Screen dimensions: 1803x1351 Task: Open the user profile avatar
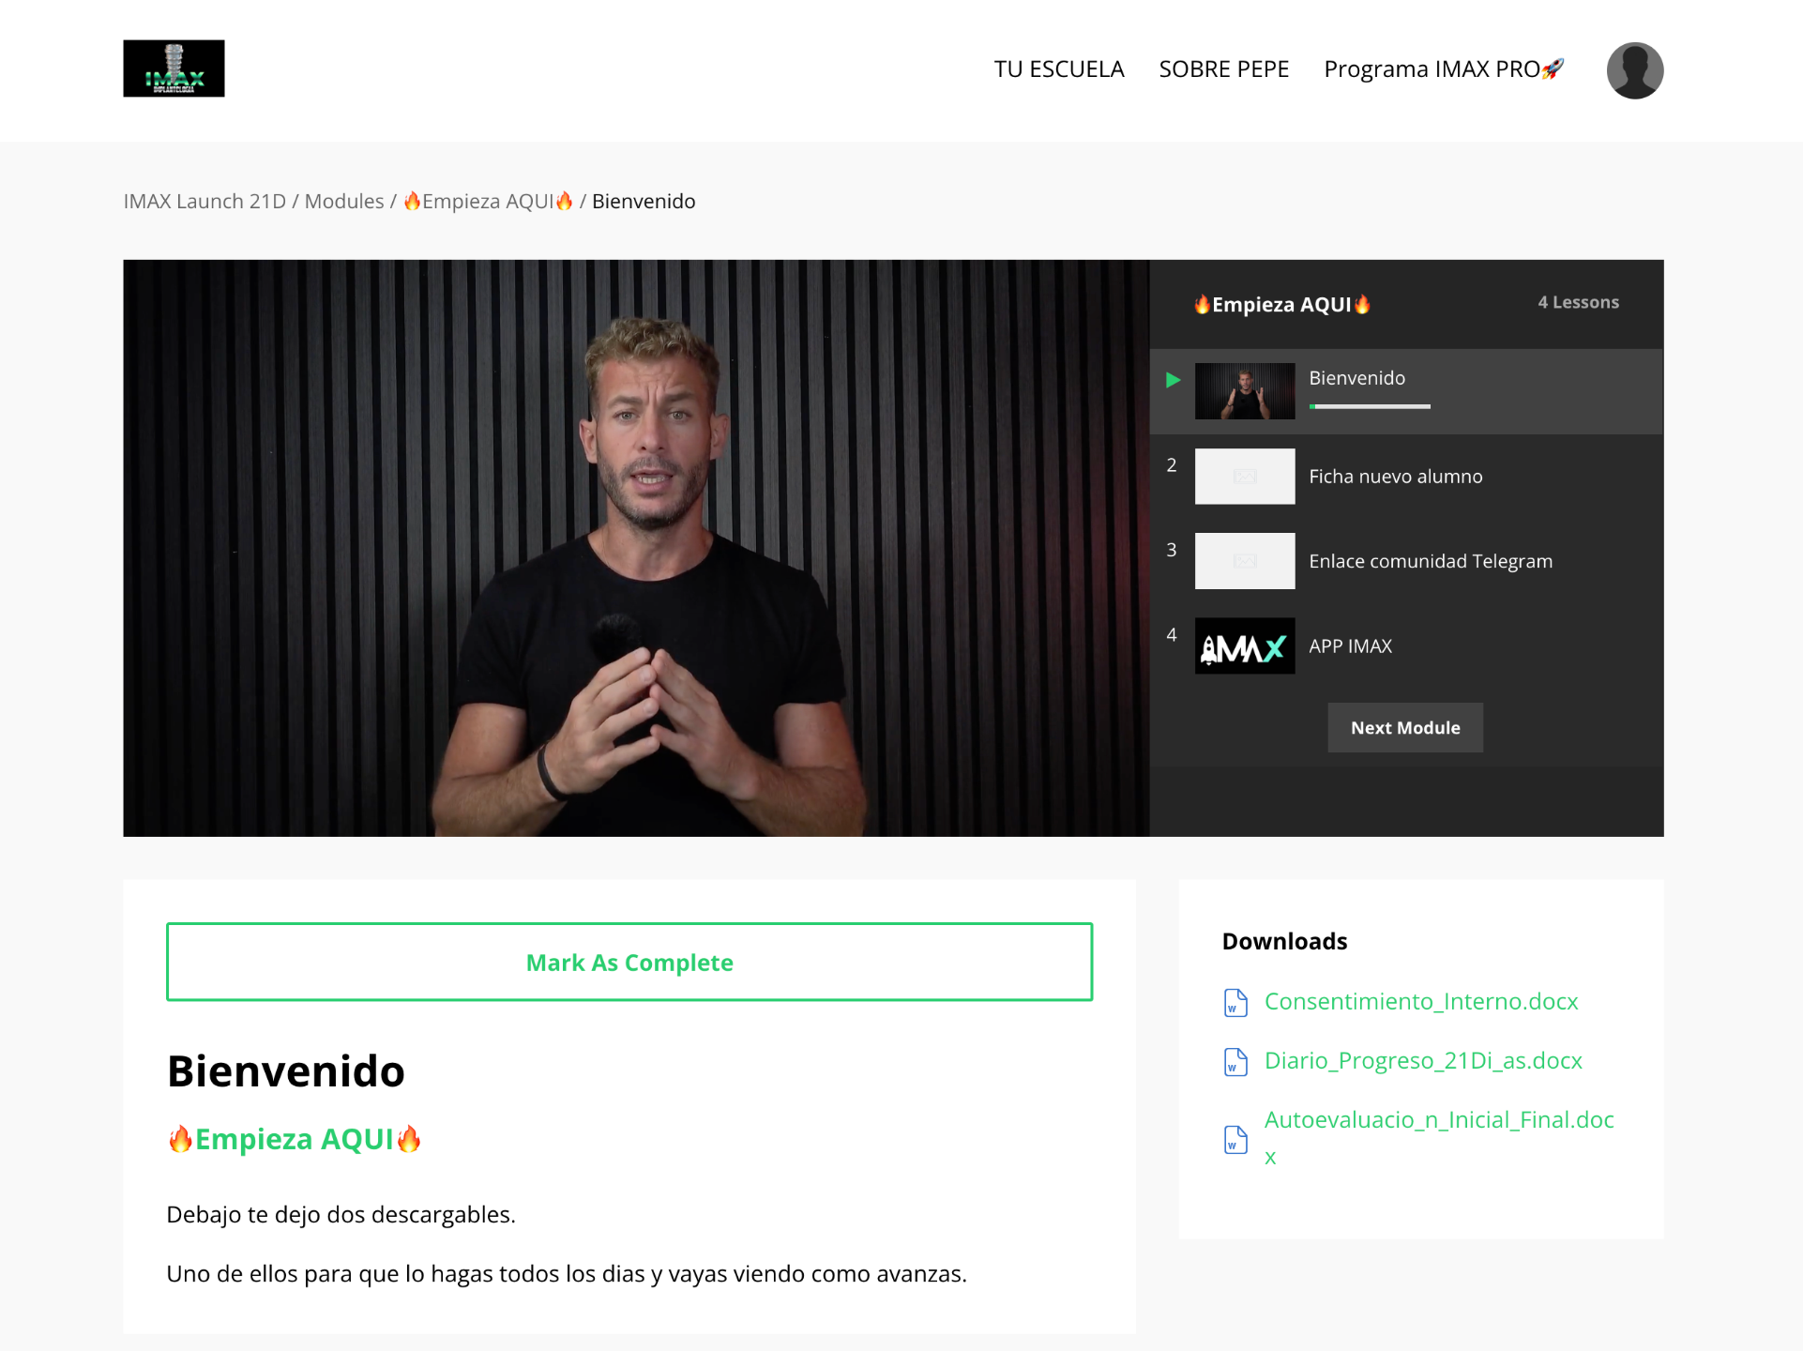[1635, 70]
